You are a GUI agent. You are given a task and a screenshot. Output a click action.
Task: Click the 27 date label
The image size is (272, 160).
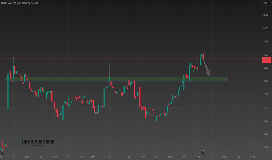pyautogui.click(x=184, y=157)
